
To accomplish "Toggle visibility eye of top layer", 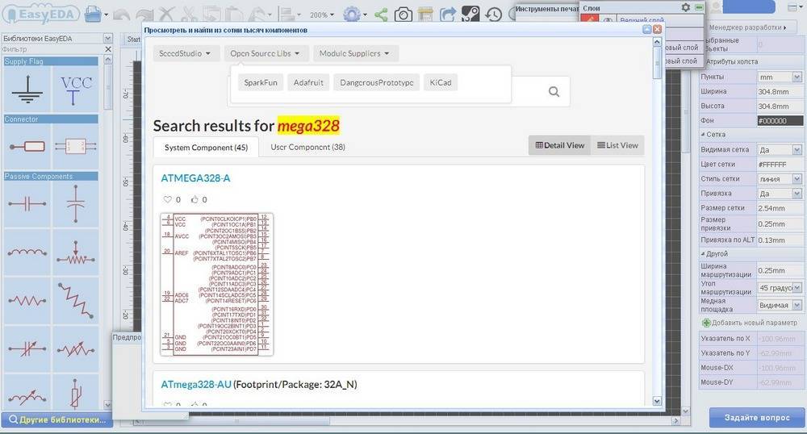I will [609, 20].
